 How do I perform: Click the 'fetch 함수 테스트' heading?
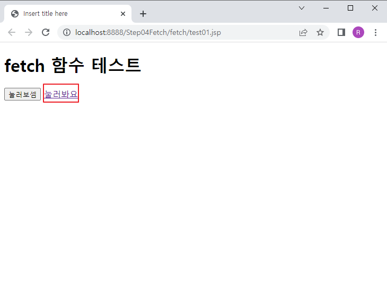pos(73,65)
